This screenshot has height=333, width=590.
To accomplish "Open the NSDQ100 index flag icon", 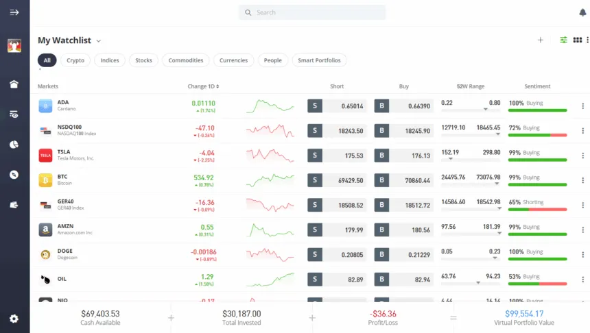I will click(x=45, y=131).
